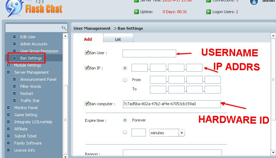Click the icon beside Edit User
This screenshot has width=276, height=158.
tap(15, 37)
